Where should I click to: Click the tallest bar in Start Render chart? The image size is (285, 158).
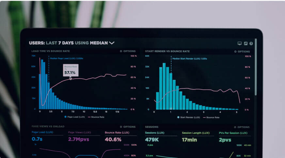tap(165, 85)
